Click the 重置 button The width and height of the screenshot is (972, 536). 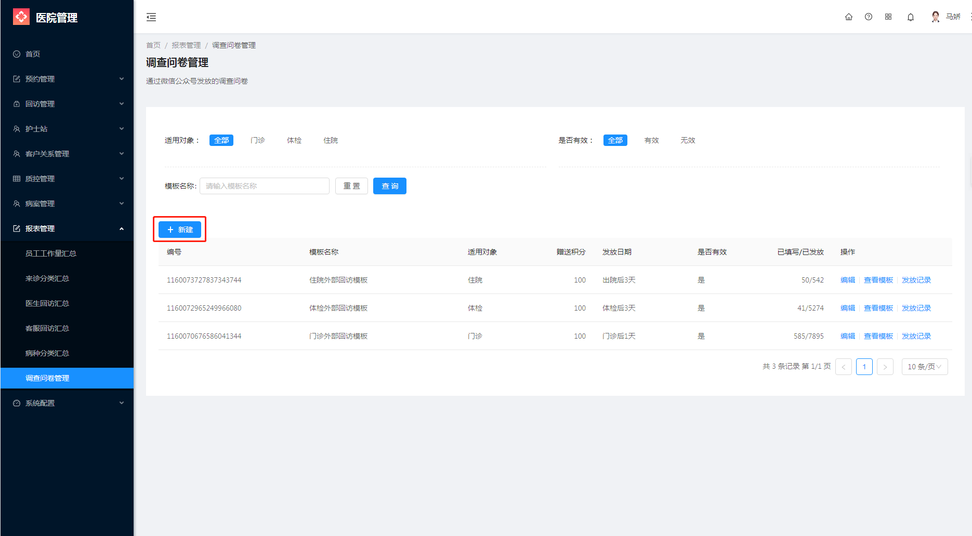tap(351, 186)
